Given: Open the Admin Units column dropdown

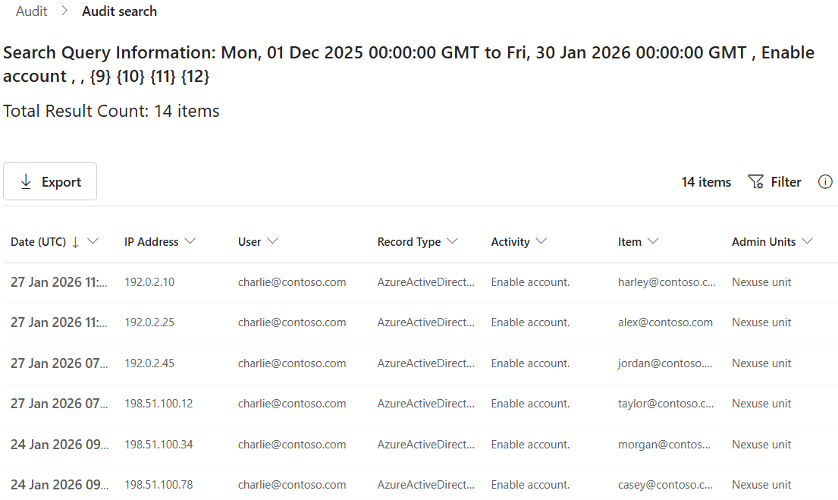Looking at the screenshot, I should [x=808, y=241].
